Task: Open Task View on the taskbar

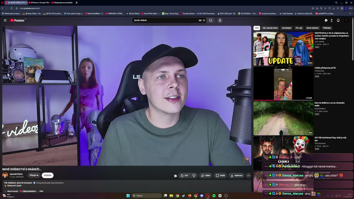Action: pos(165,196)
